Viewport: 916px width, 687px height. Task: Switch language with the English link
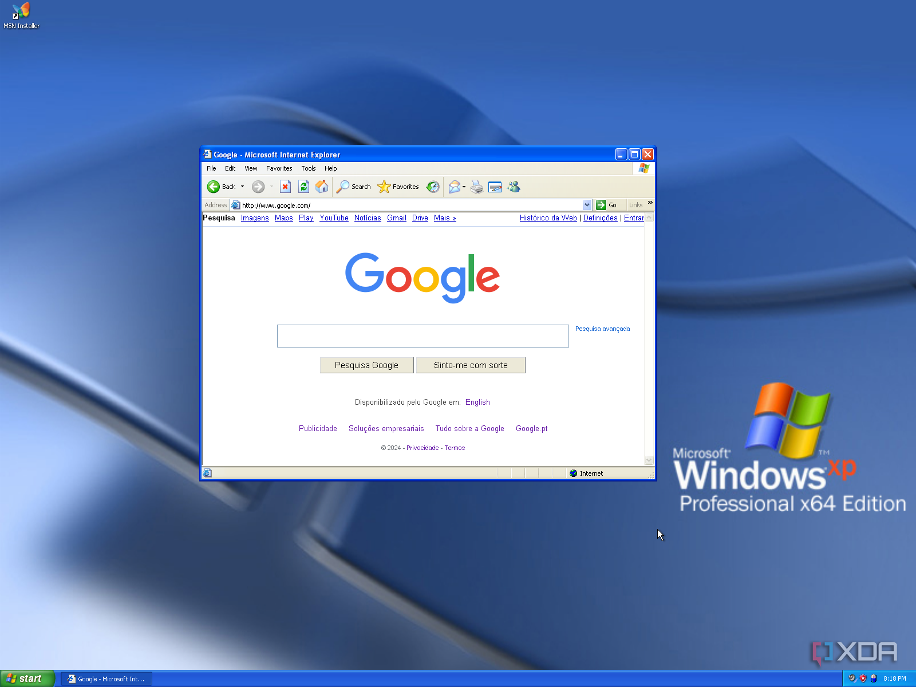tap(477, 402)
